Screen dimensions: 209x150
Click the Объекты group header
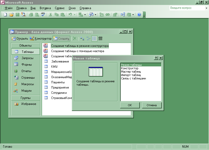(x=25, y=46)
